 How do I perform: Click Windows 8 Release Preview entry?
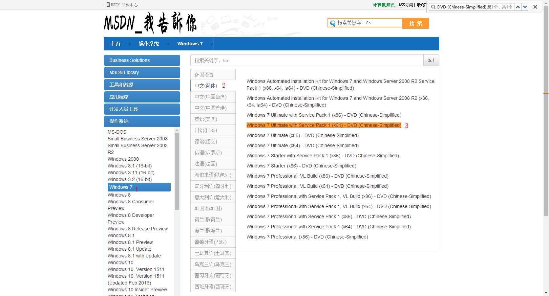[138, 229]
